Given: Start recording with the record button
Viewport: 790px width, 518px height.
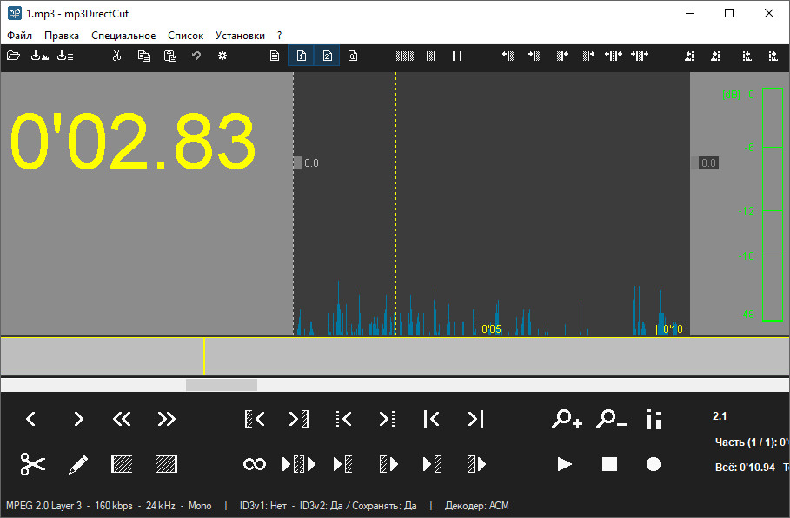Looking at the screenshot, I should pos(654,463).
